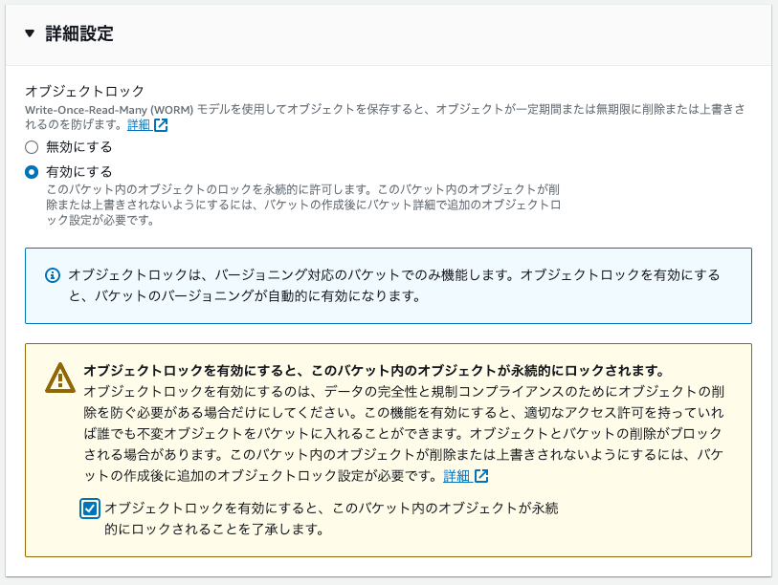
Task: Uncheck the object lock acknowledgement checkbox
Action: coord(90,509)
